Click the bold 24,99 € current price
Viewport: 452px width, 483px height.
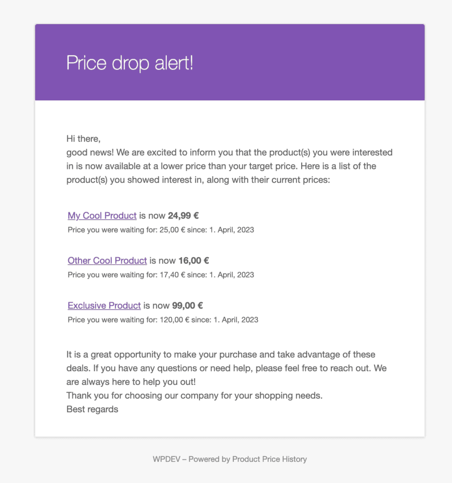point(183,216)
